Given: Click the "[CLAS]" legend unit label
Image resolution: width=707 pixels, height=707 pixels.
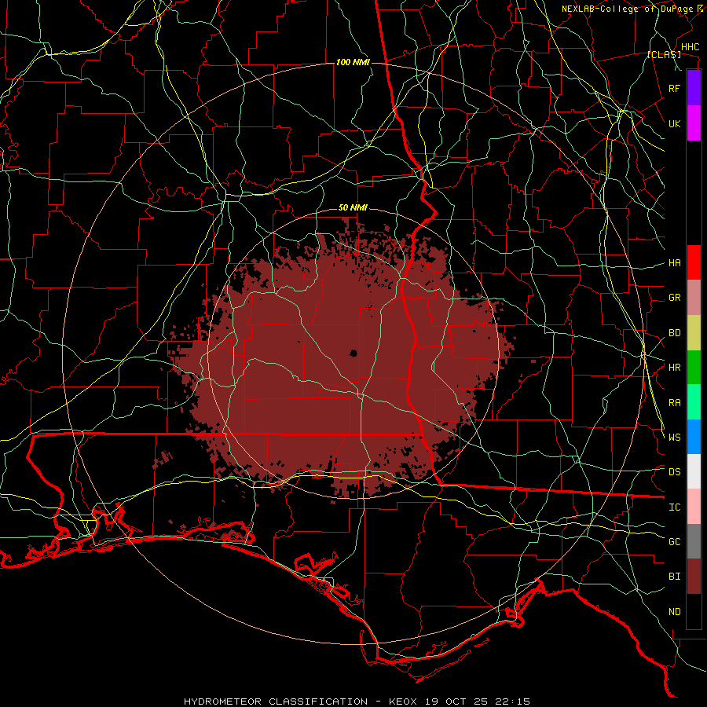Looking at the screenshot, I should [664, 54].
